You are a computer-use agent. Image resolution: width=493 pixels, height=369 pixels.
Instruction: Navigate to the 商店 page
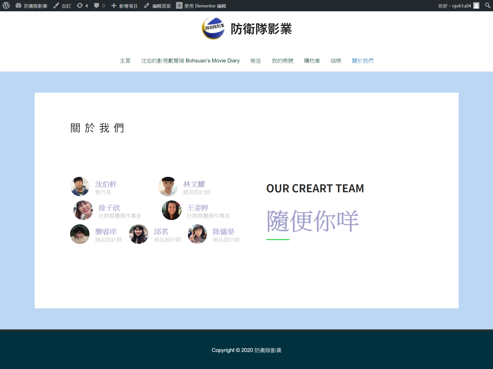[256, 61]
